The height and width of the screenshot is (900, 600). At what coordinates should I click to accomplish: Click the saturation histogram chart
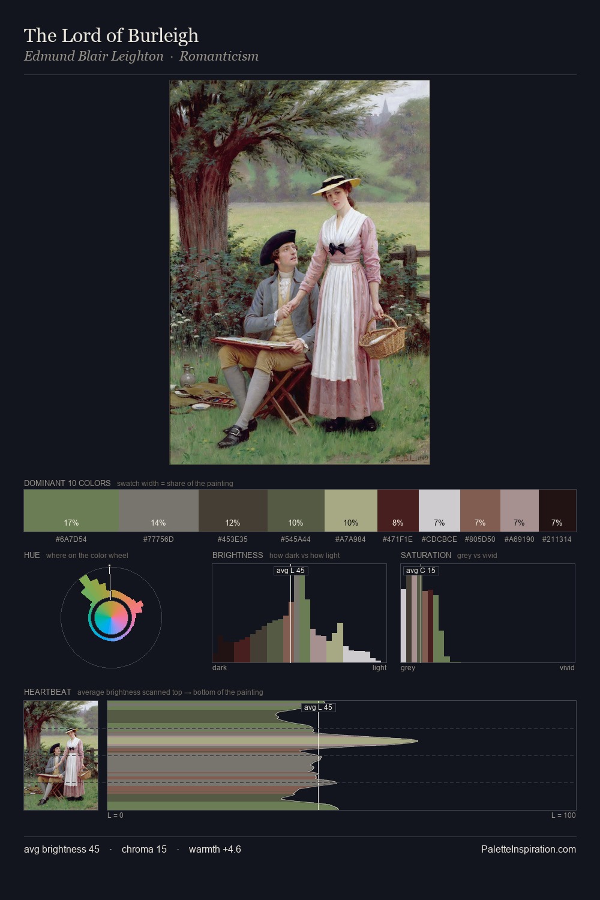point(488,613)
